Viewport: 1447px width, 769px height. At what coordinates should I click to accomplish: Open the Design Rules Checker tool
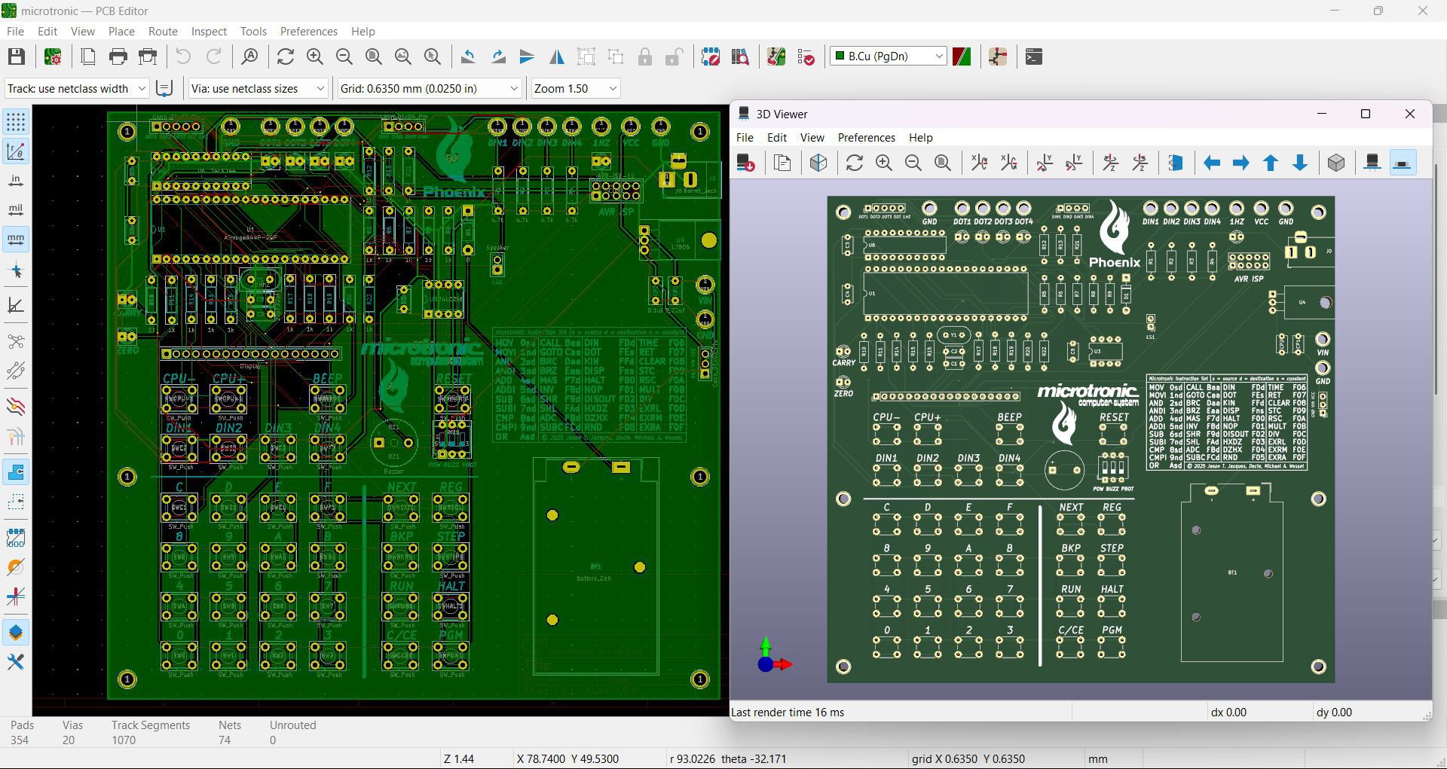[806, 56]
